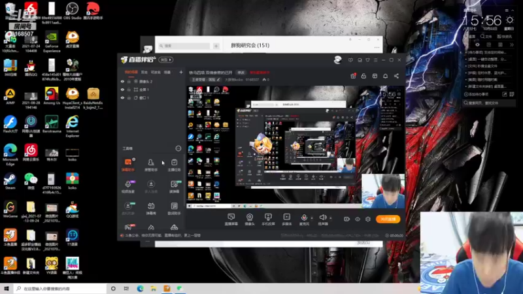Add a 多媒体 media source
This screenshot has width=523, height=294.
pos(286,220)
